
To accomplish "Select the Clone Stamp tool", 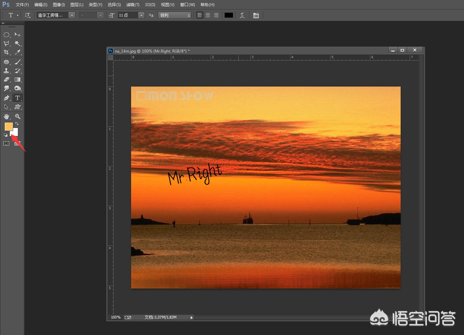I will tap(6, 71).
